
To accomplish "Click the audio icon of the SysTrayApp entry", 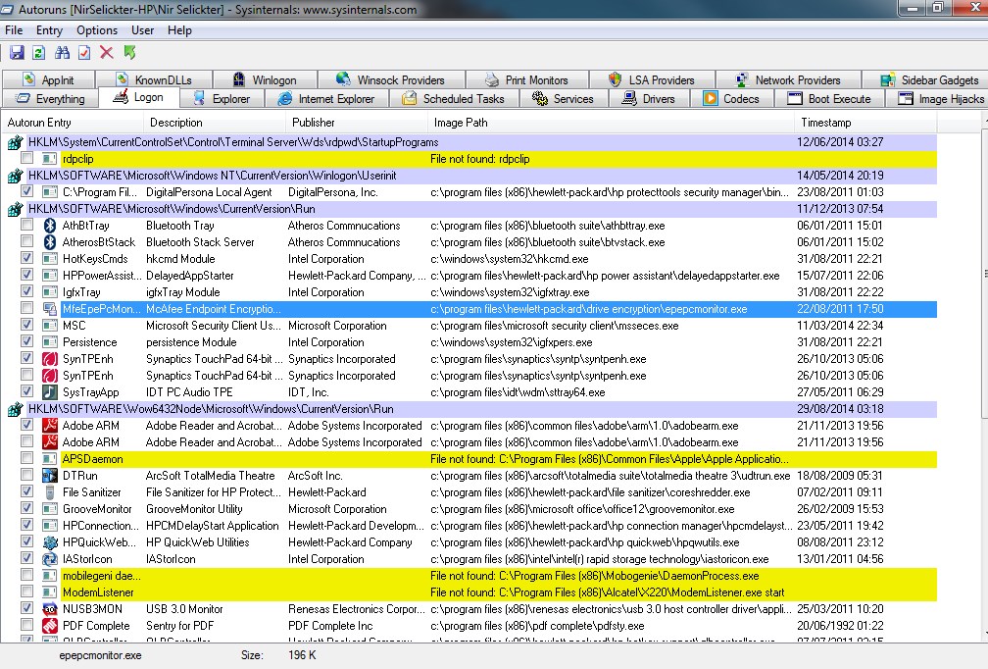I will 50,392.
